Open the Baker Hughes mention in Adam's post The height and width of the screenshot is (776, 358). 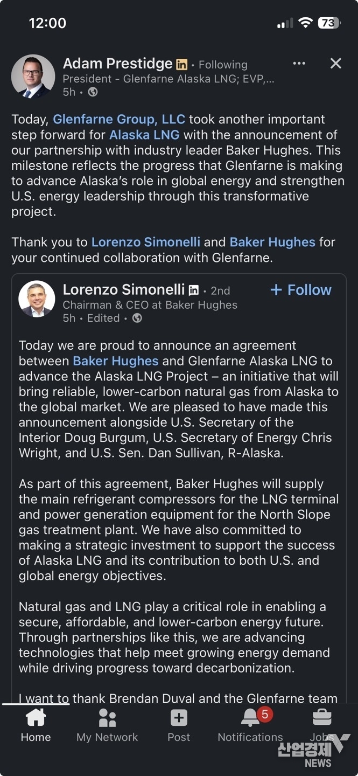click(272, 242)
